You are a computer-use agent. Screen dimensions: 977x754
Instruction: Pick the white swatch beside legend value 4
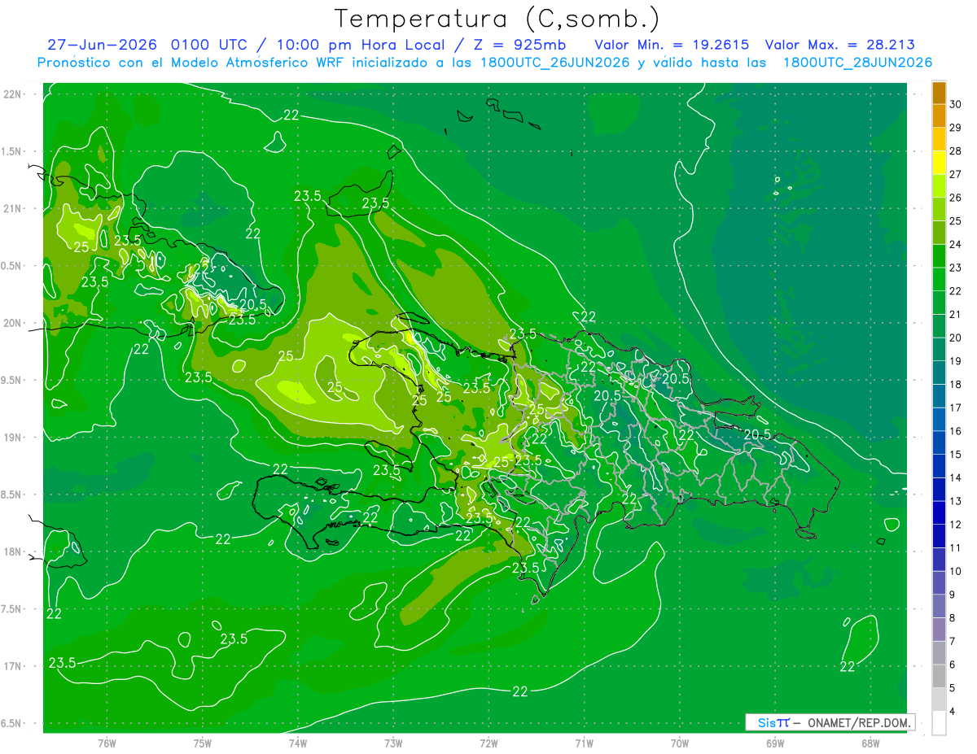(x=939, y=723)
